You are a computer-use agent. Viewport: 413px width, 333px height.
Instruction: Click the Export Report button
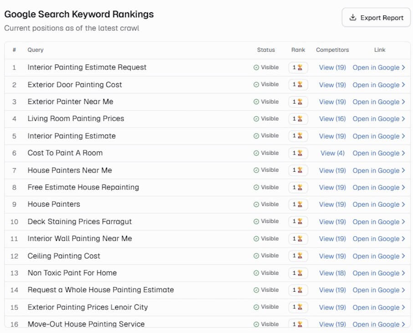click(x=376, y=18)
